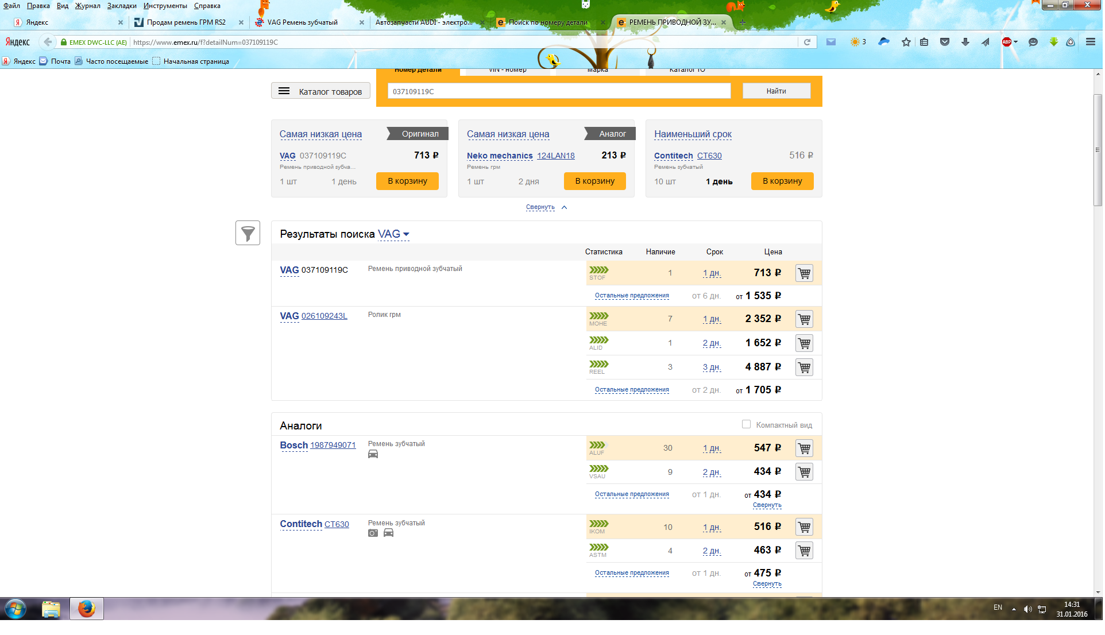Screen dimensions: 1105x635
Task: Click cart icon for Bosch 547 ₽ offer
Action: [804, 448]
